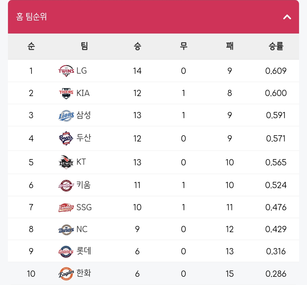Click NC's win rate 0.429

(276, 229)
